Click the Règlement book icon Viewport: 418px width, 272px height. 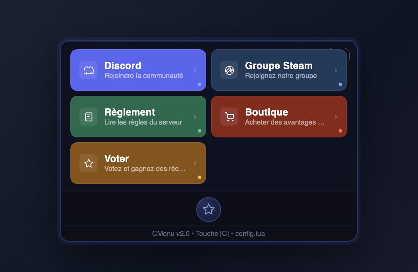click(88, 117)
